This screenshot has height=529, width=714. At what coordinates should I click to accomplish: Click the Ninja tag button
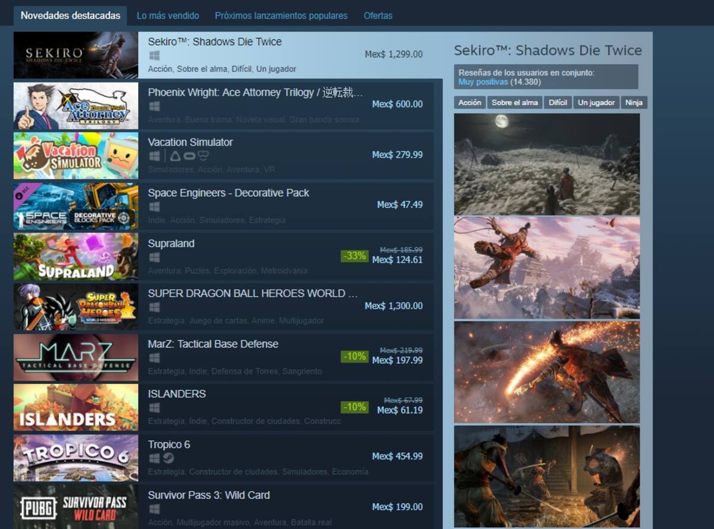pyautogui.click(x=634, y=102)
